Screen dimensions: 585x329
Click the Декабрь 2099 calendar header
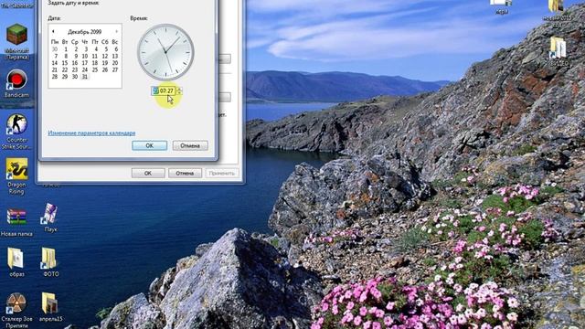pos(85,32)
